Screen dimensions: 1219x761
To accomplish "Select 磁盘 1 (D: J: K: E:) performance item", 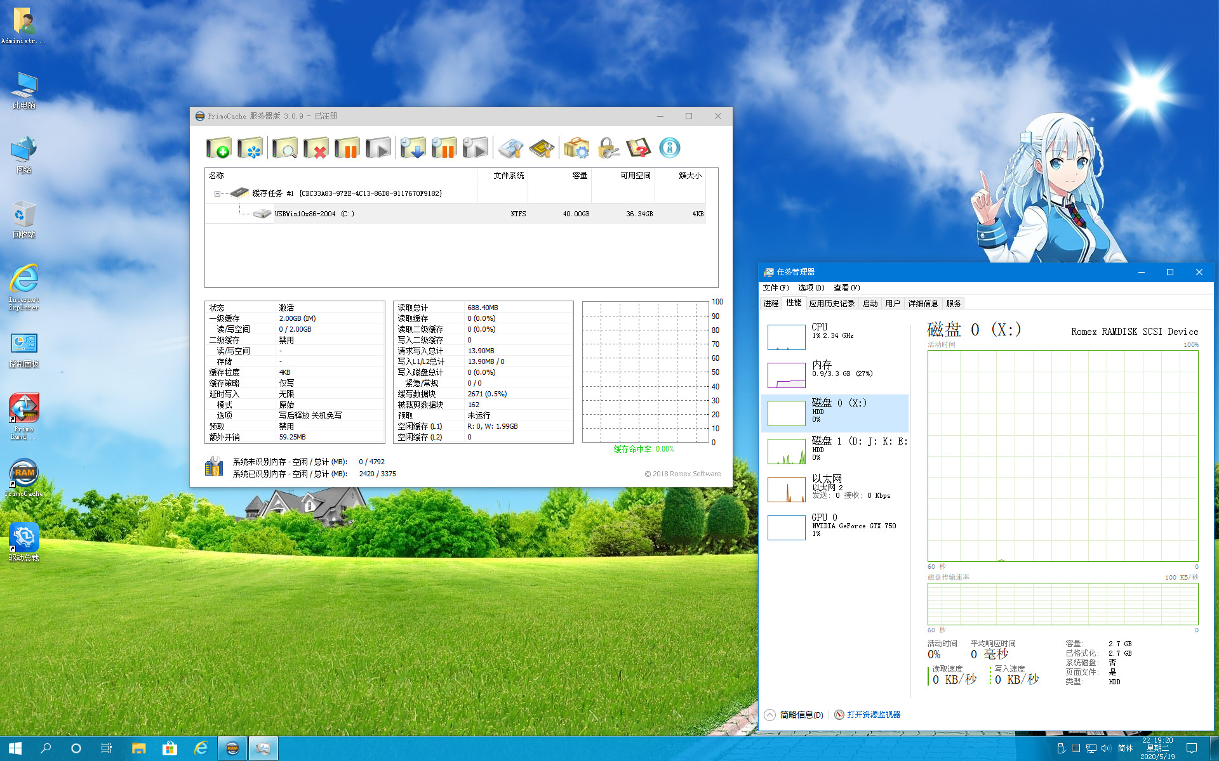I will coord(835,451).
